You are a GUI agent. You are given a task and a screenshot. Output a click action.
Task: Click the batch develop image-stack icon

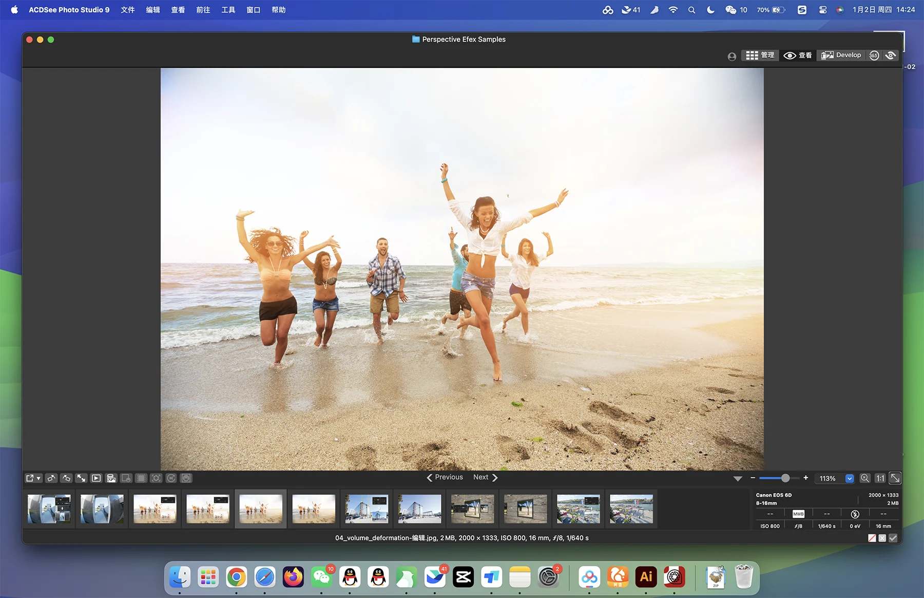tap(111, 478)
